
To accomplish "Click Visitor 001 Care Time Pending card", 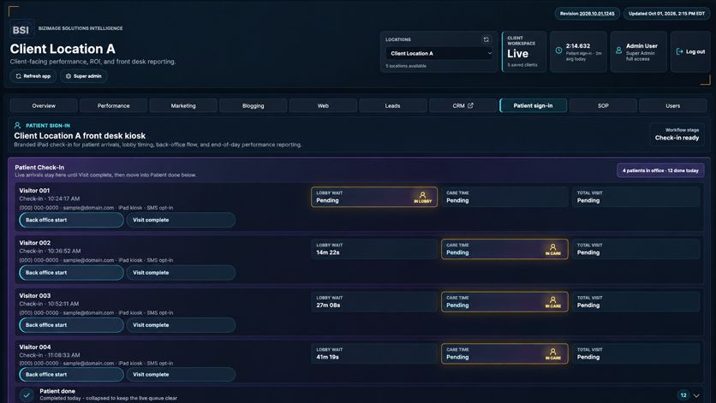I will coord(504,197).
